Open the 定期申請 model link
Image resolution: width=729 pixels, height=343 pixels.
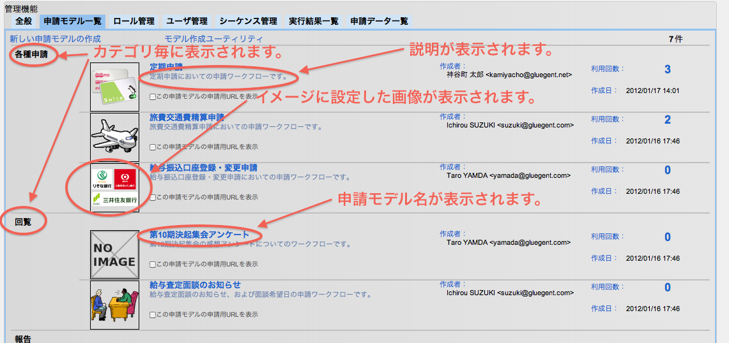pos(166,66)
